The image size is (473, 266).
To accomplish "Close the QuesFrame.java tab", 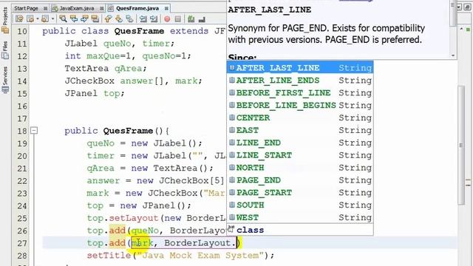I will 166,8.
